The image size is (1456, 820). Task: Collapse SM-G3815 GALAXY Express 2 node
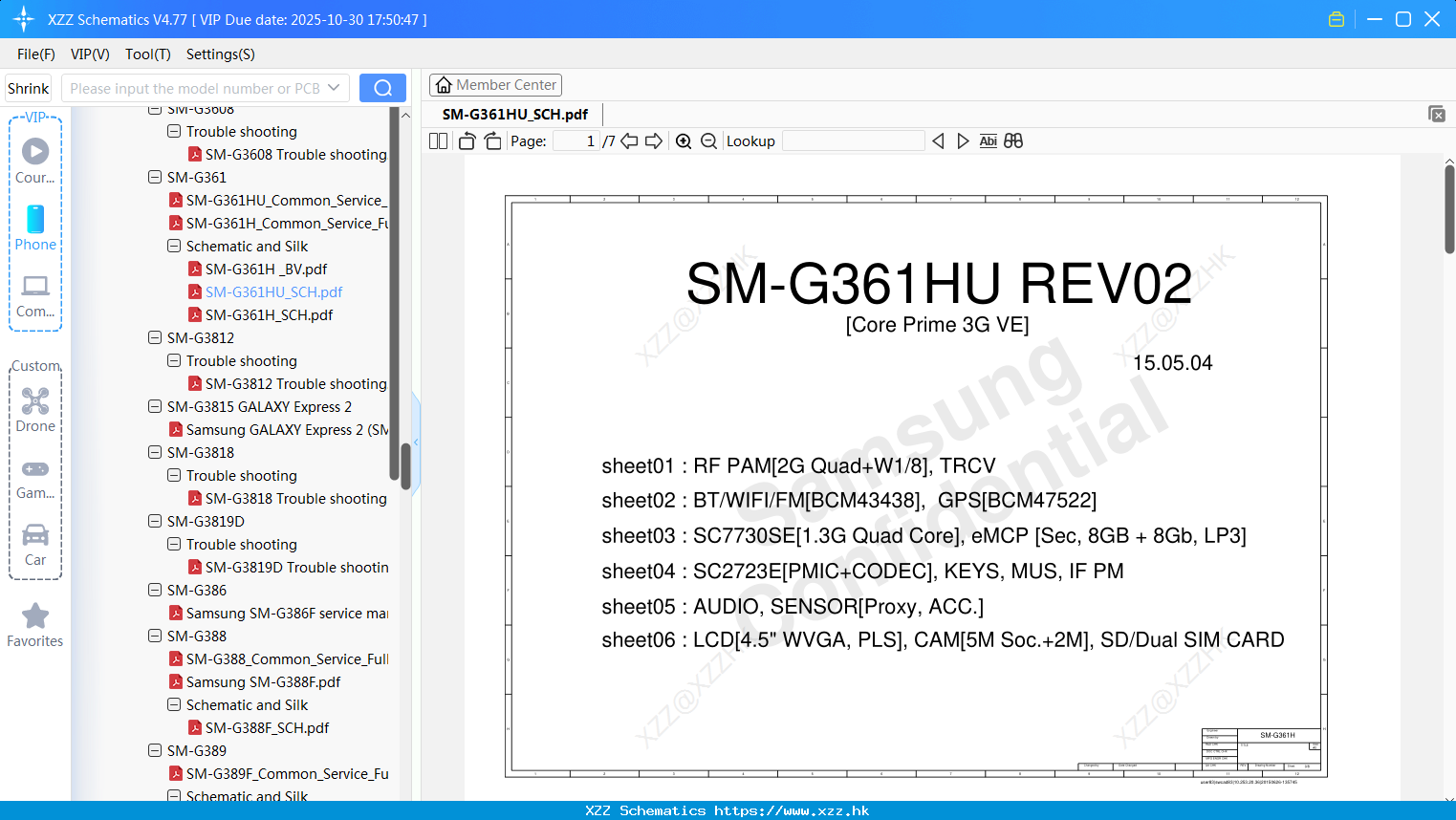pyautogui.click(x=155, y=406)
